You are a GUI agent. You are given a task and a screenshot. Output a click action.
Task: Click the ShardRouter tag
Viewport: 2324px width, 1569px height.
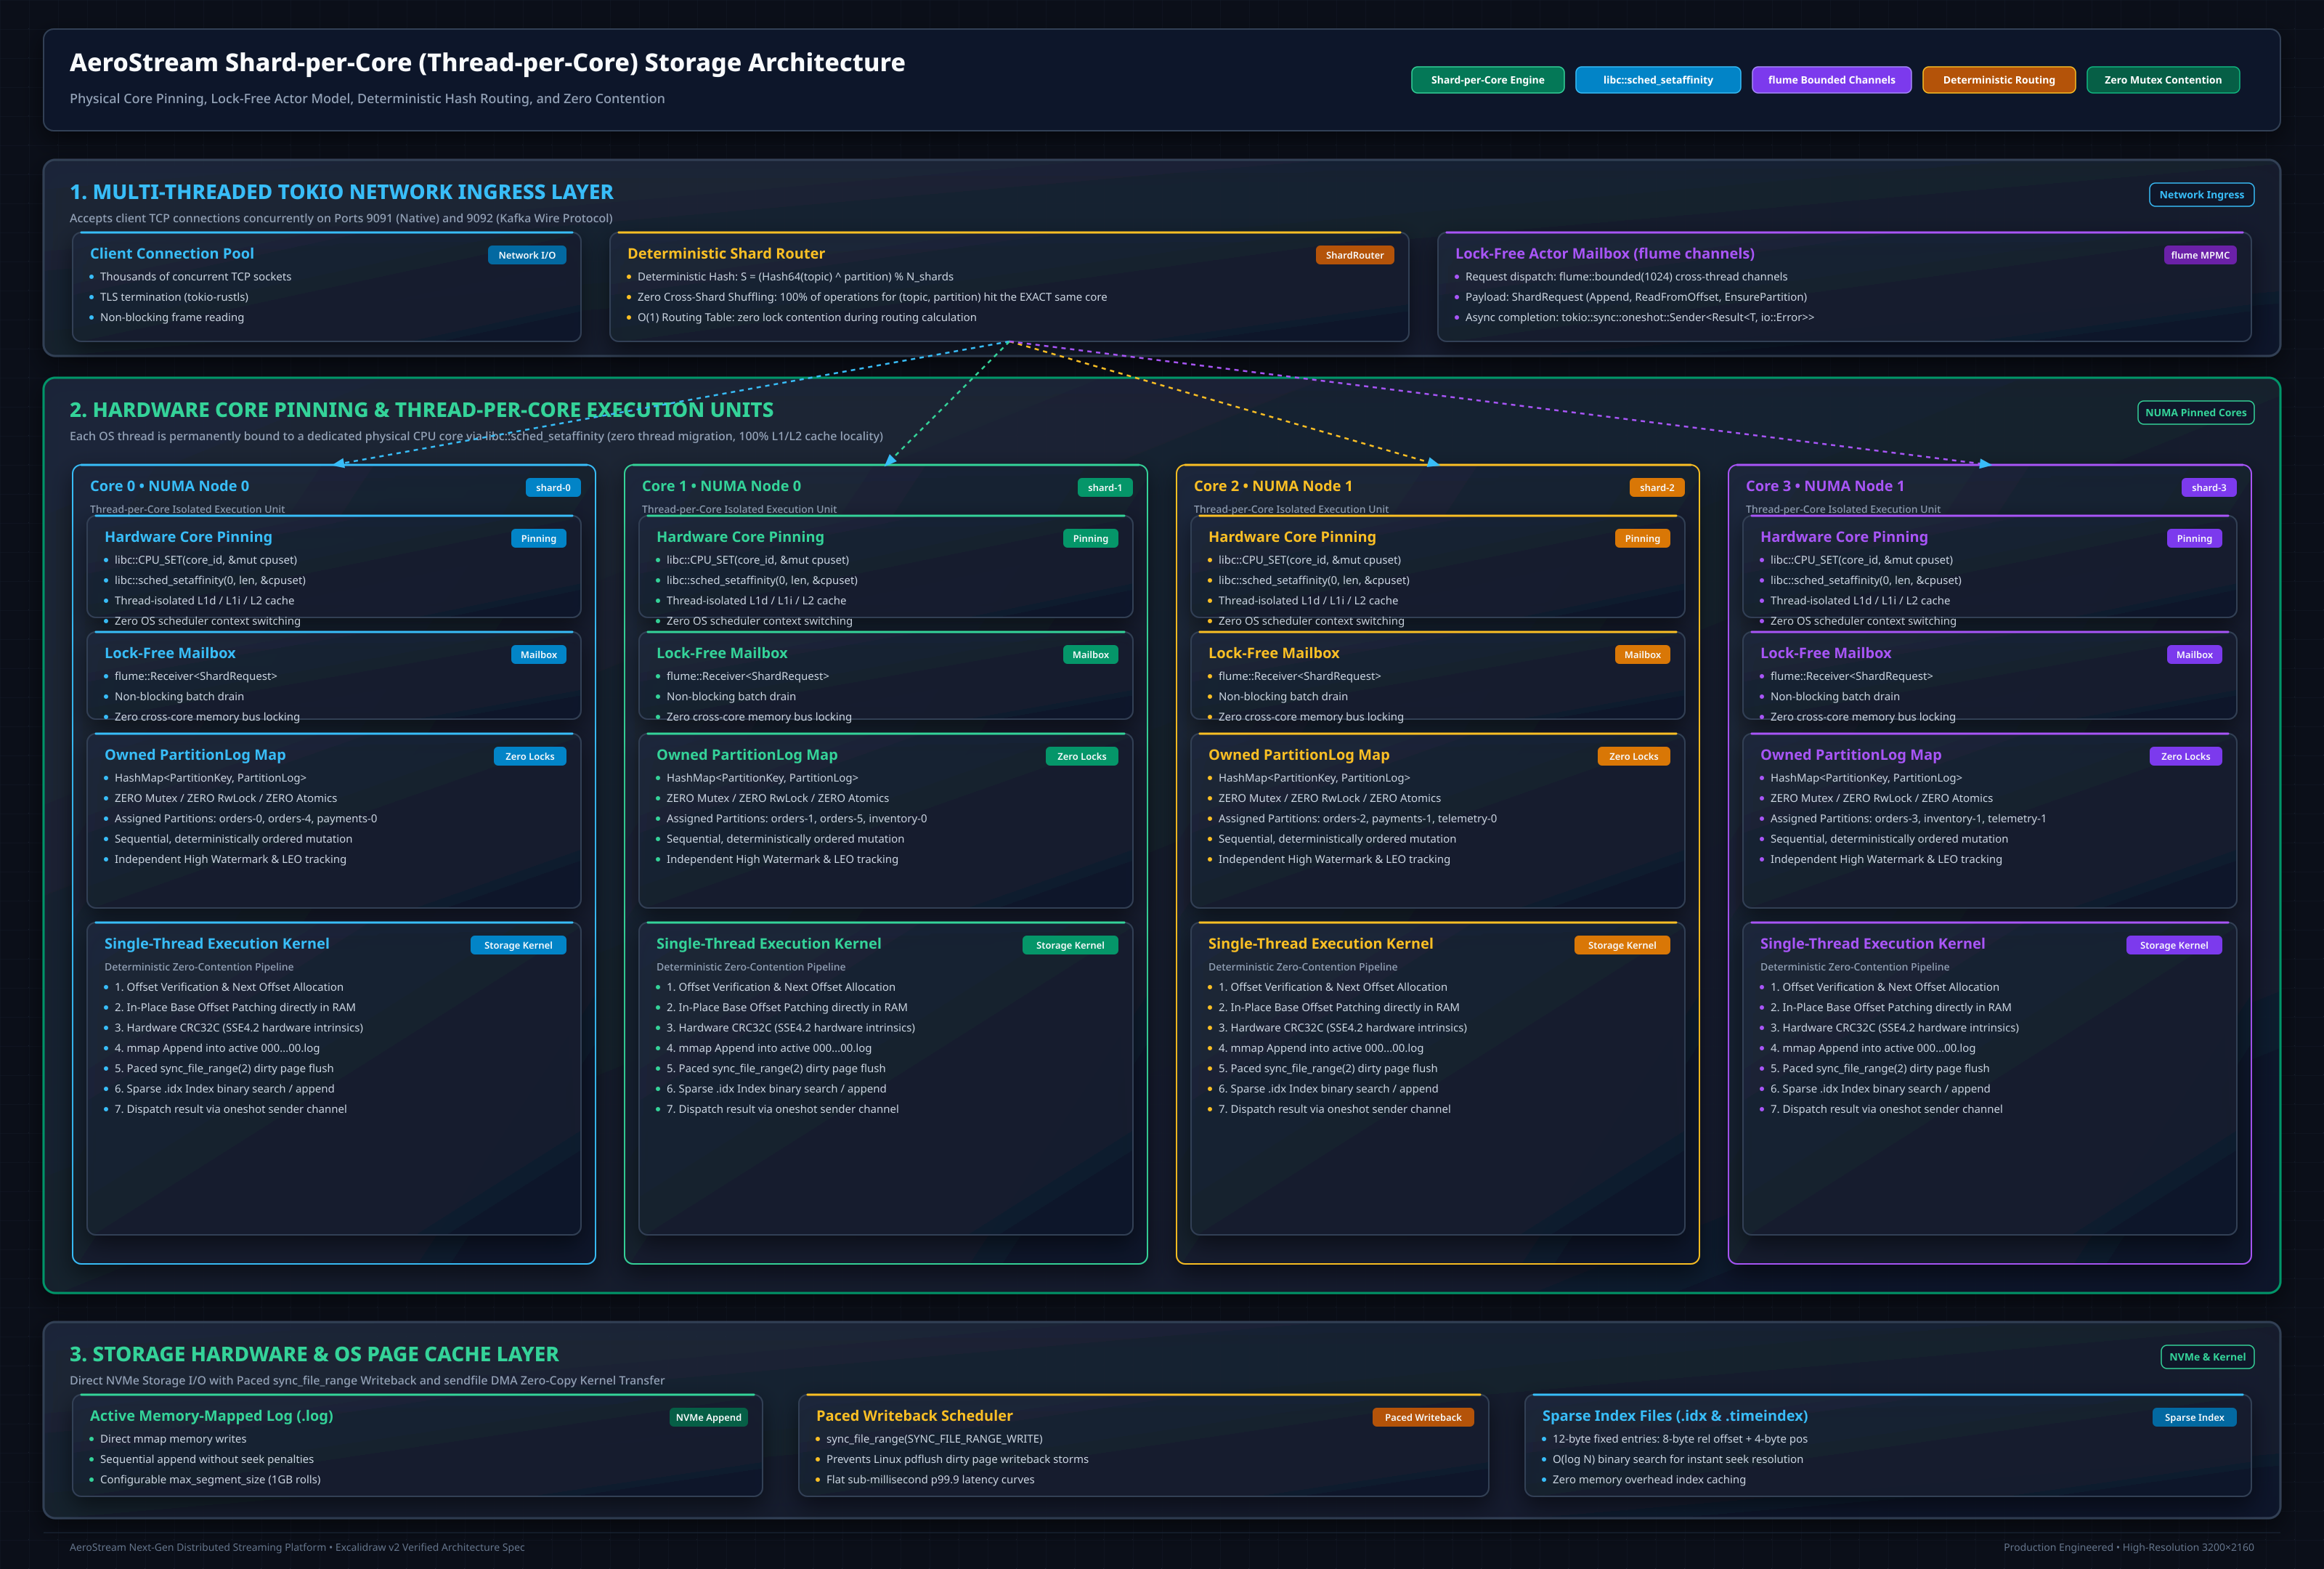pos(1354,255)
